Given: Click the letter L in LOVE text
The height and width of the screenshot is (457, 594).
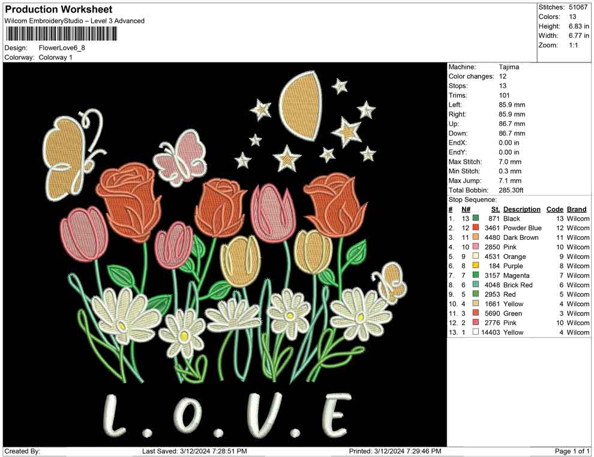Looking at the screenshot, I should tap(119, 416).
